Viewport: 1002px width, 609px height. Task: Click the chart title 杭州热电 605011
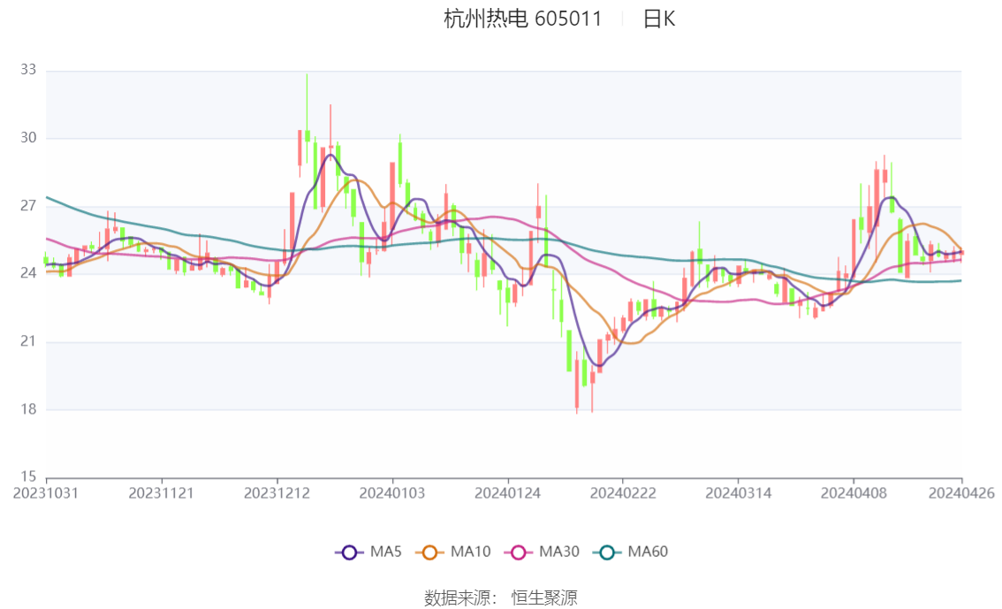pos(523,19)
